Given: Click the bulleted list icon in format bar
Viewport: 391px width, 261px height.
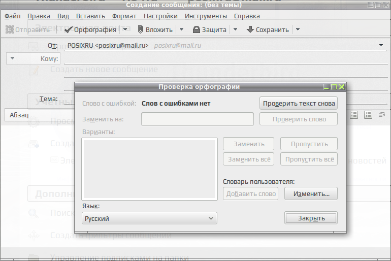Looking at the screenshot, I should [x=354, y=115].
